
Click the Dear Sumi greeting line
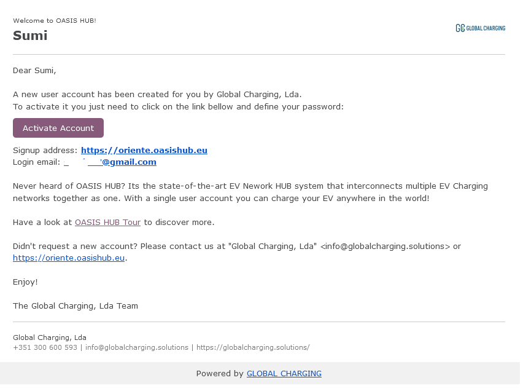[34, 71]
